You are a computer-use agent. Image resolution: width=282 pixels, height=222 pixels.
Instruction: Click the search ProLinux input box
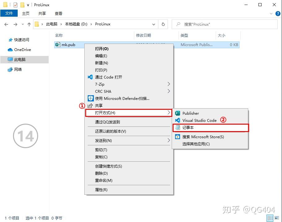[x=225, y=24]
